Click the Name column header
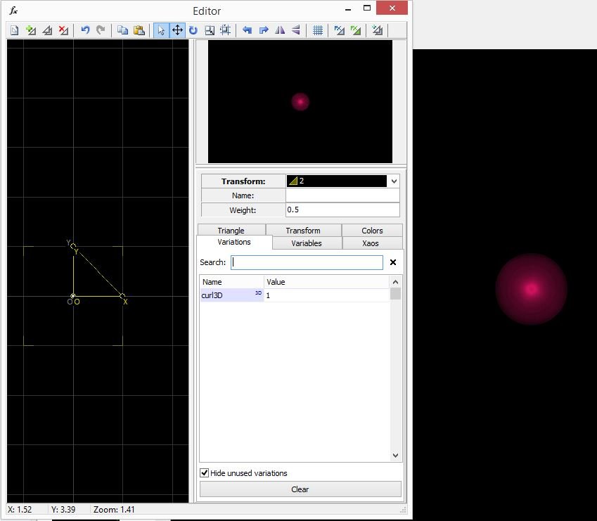The image size is (597, 521). point(232,282)
